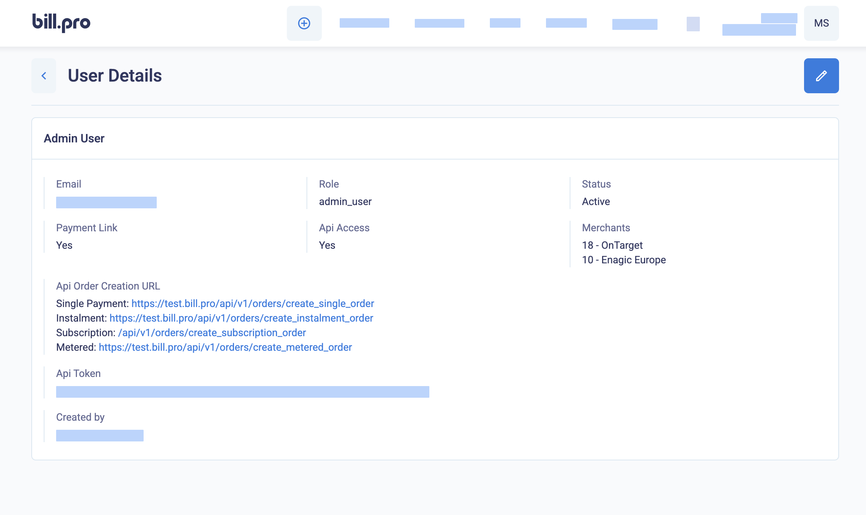Open Instalment create_instalment_order URL
The width and height of the screenshot is (866, 515).
[x=241, y=318]
